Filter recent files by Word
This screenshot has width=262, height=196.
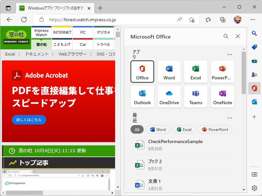tap(158, 129)
